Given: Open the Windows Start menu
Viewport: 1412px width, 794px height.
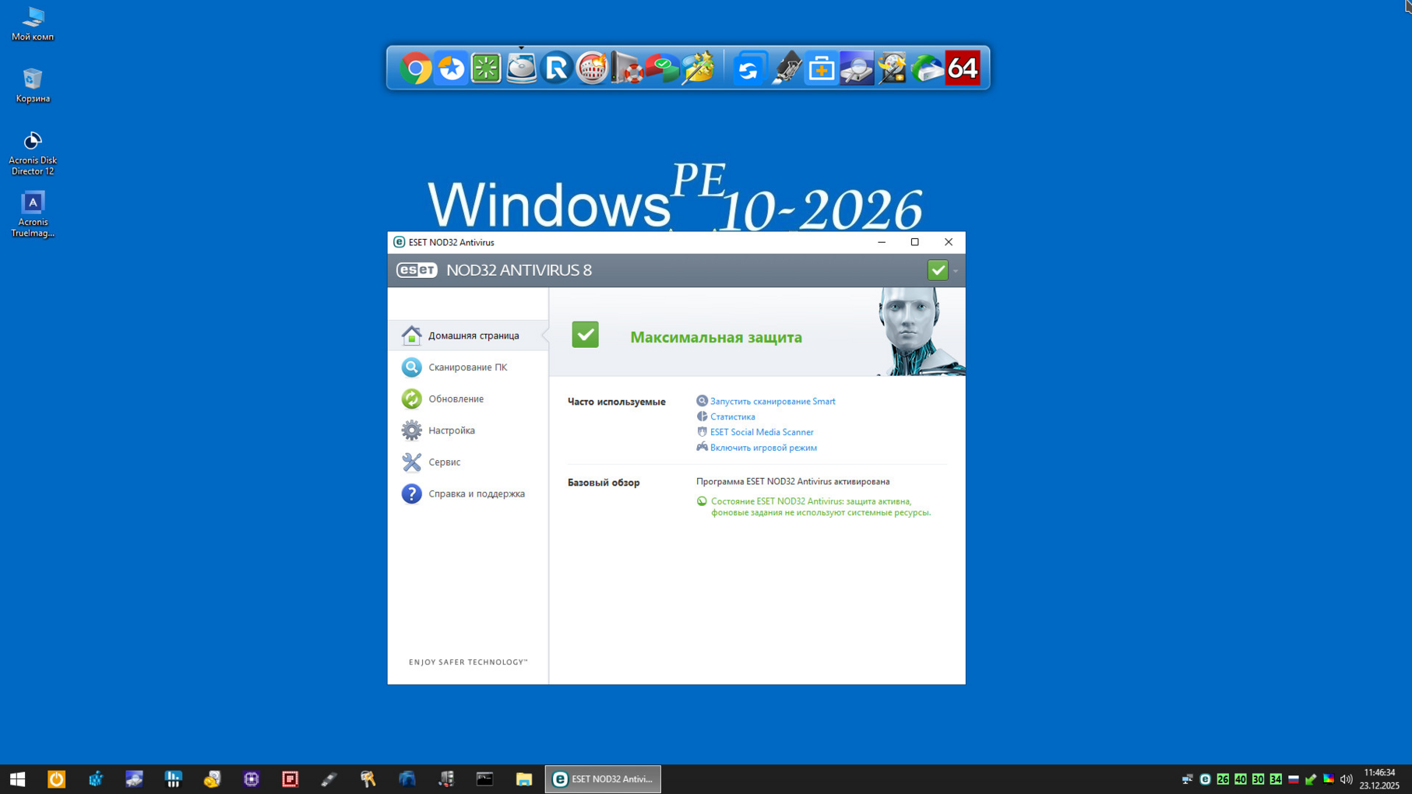Looking at the screenshot, I should pos(17,779).
